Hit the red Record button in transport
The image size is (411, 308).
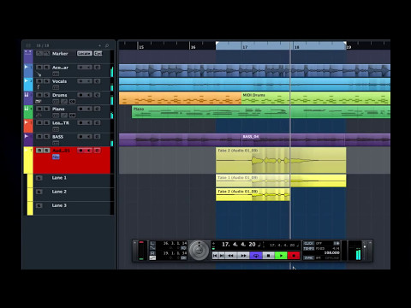294,255
